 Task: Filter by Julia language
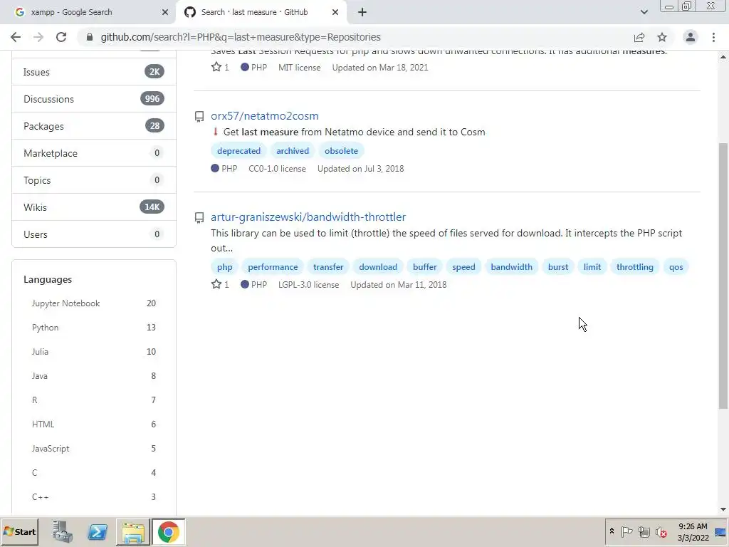pos(94,352)
